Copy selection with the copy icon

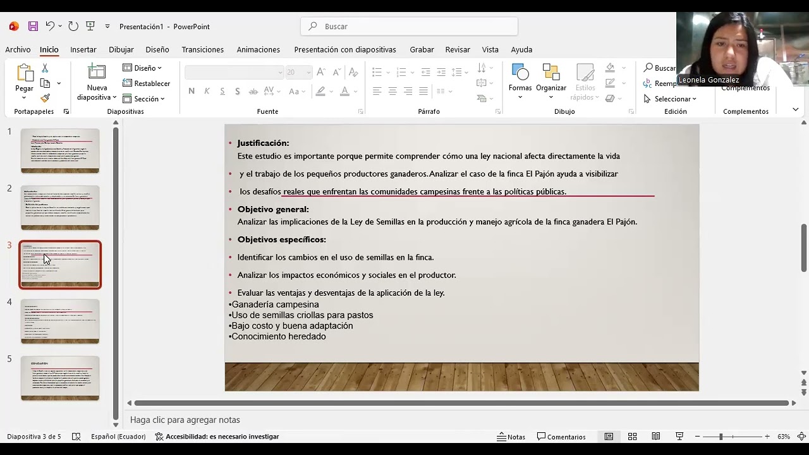point(45,83)
